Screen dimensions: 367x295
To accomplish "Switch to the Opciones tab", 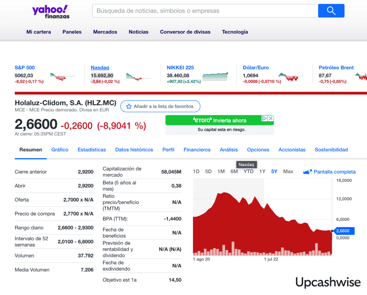I will [258, 150].
